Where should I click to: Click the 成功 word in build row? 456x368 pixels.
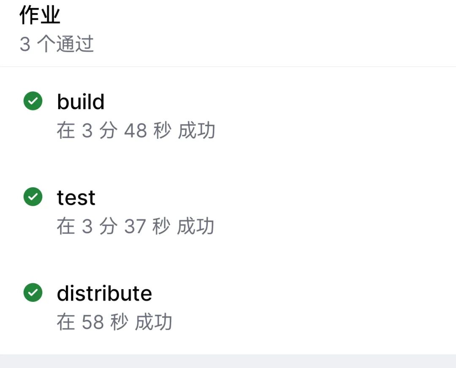point(197,130)
